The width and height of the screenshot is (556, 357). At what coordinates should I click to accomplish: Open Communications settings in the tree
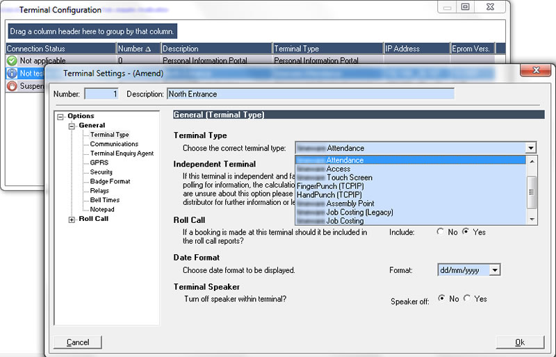point(114,144)
